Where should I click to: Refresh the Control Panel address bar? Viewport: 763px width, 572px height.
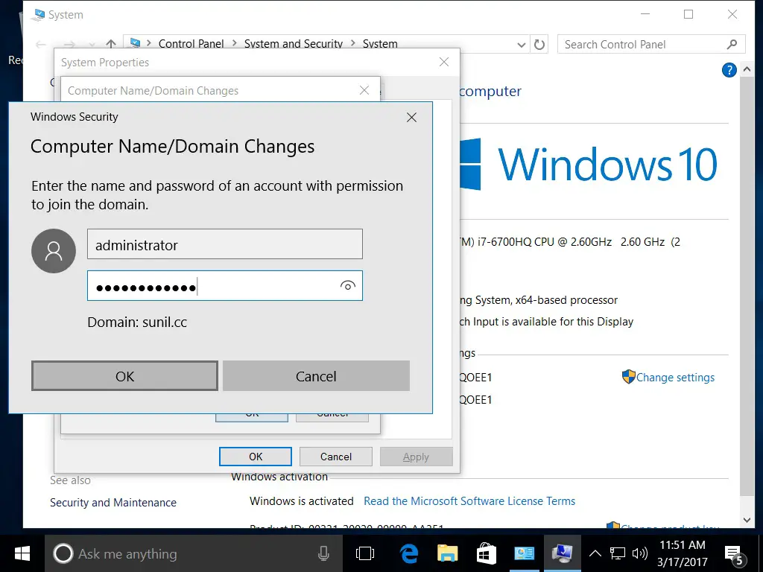539,45
